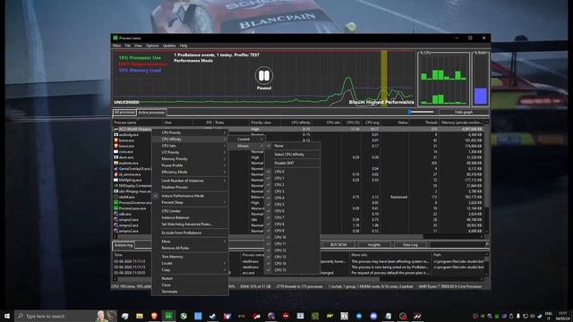Expand the Memory Priority submenu
The height and width of the screenshot is (322, 573).
click(190, 159)
